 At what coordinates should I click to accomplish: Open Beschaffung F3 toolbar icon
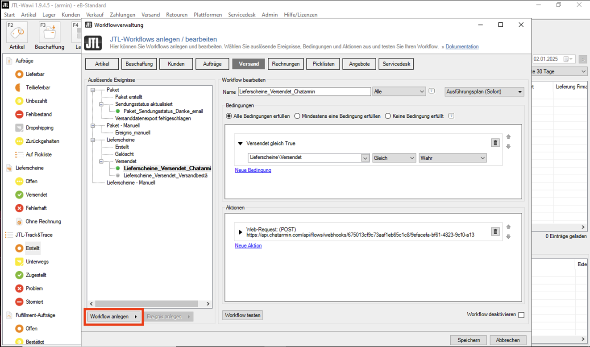coord(49,33)
